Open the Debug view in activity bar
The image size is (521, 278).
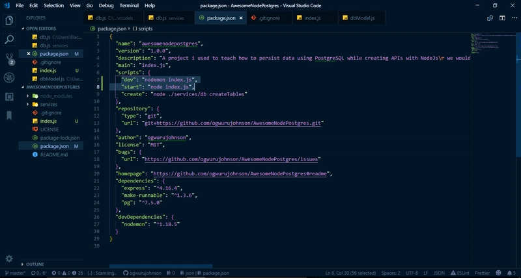9,78
